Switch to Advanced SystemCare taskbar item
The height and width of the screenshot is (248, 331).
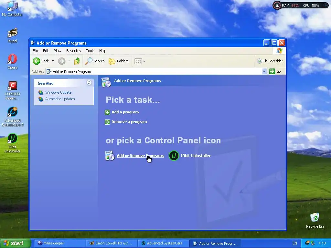point(164,243)
